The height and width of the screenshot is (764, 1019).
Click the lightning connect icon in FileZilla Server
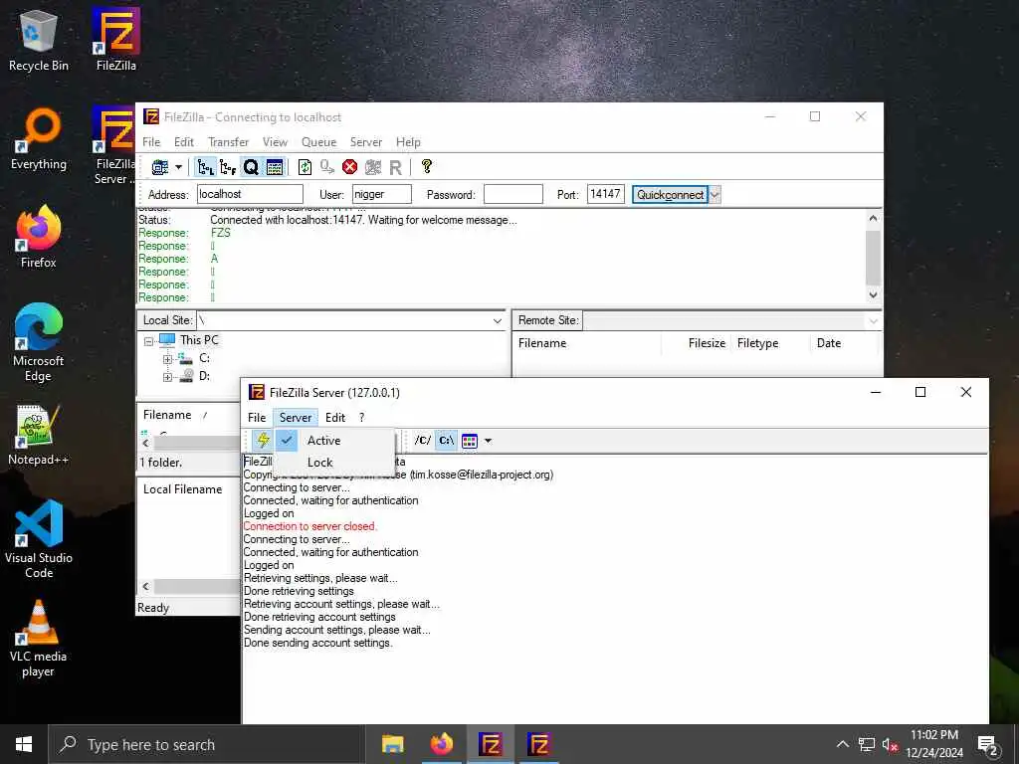click(262, 441)
